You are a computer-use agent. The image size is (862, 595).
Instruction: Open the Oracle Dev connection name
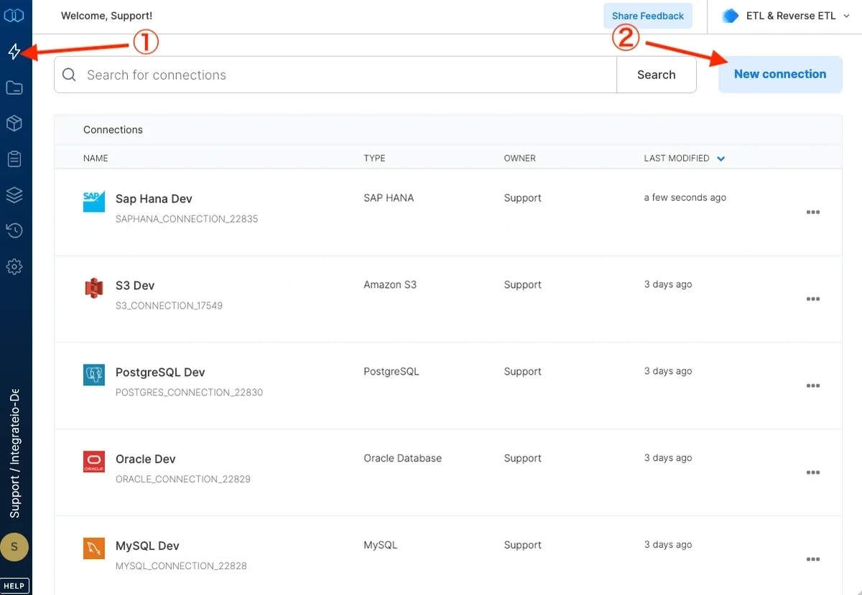click(146, 459)
